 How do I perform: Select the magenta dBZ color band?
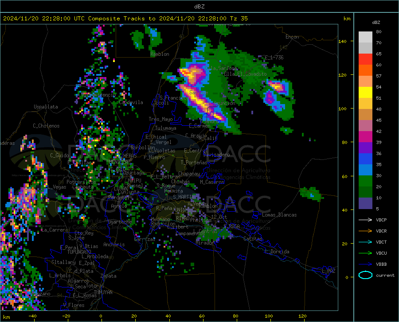point(365,137)
